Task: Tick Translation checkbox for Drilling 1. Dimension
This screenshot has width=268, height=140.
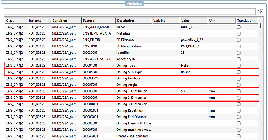Action: point(239,91)
